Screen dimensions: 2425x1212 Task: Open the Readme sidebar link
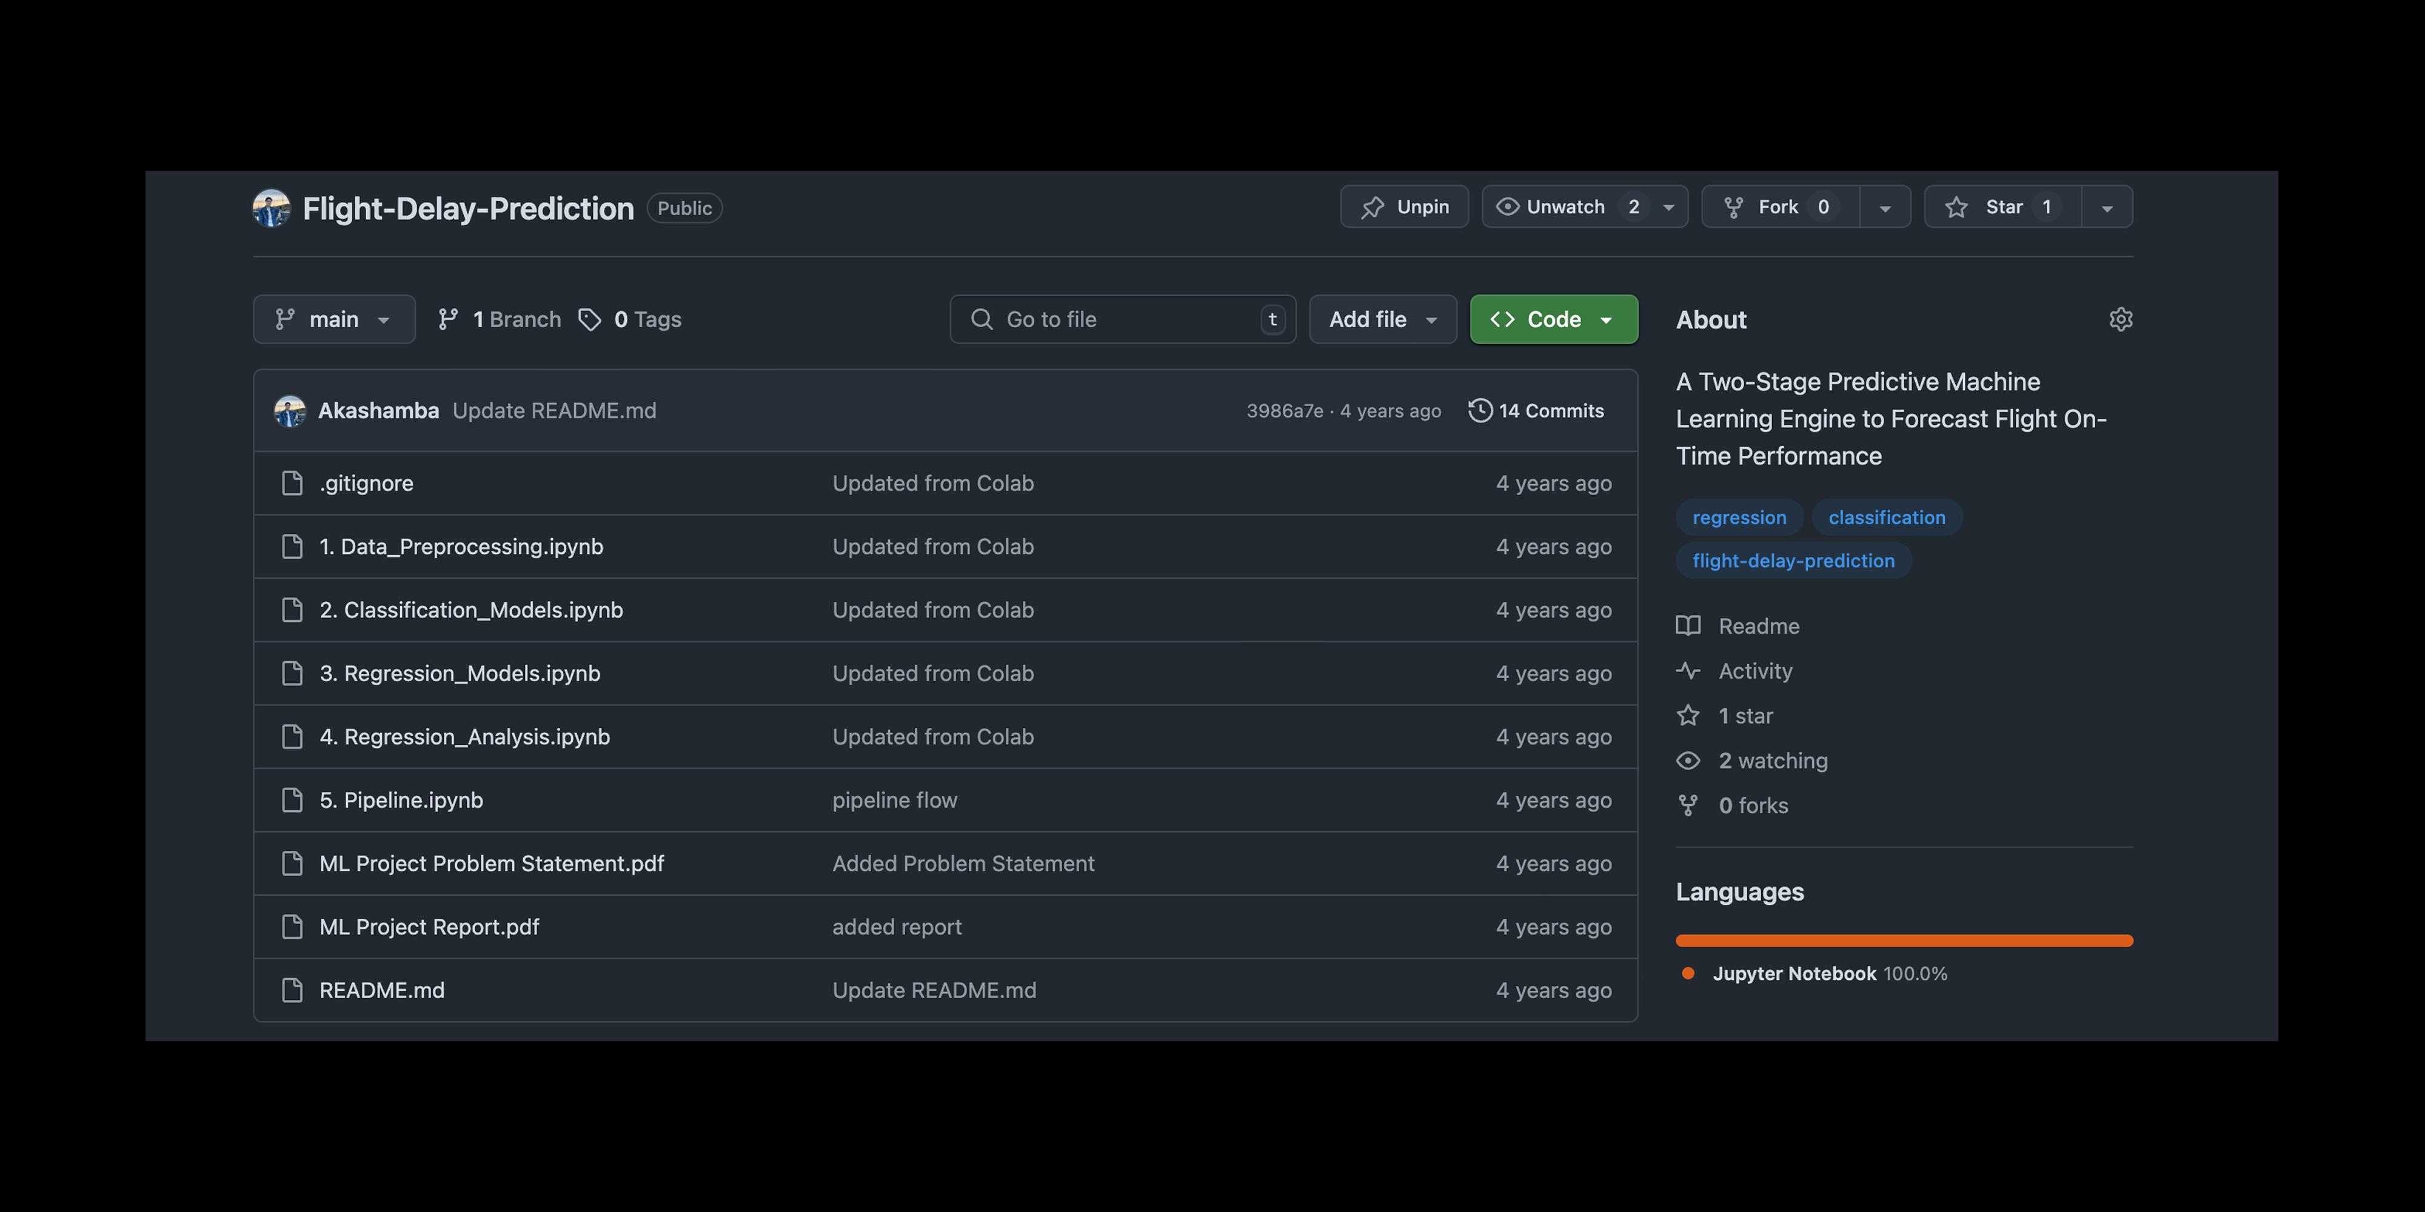click(1759, 626)
